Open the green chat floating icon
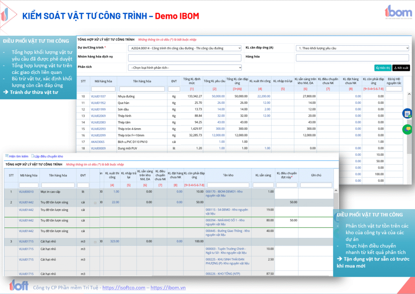 [x=407, y=129]
